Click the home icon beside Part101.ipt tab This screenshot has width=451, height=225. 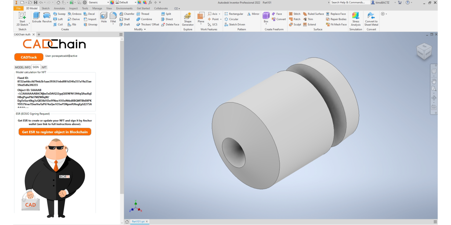[x=127, y=222]
